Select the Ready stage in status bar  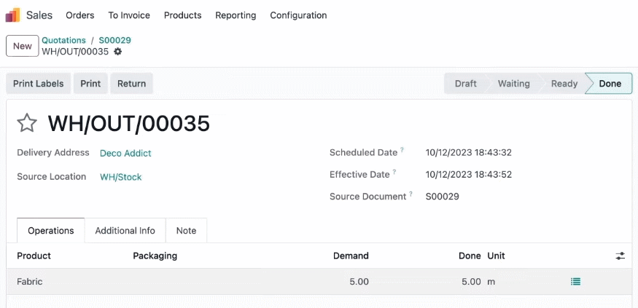coord(564,83)
